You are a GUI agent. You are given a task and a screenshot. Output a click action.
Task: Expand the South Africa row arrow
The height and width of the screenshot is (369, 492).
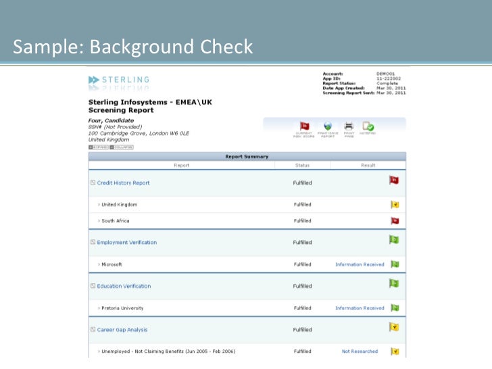[x=99, y=221]
